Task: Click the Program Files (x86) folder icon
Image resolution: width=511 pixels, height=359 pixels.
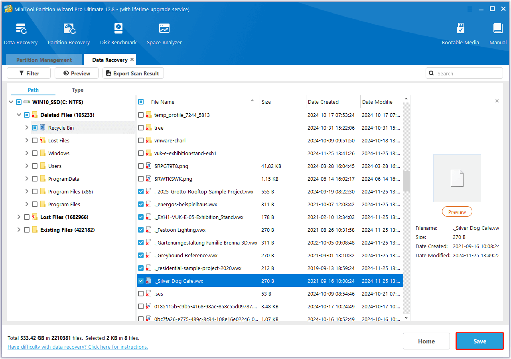Action: point(43,191)
